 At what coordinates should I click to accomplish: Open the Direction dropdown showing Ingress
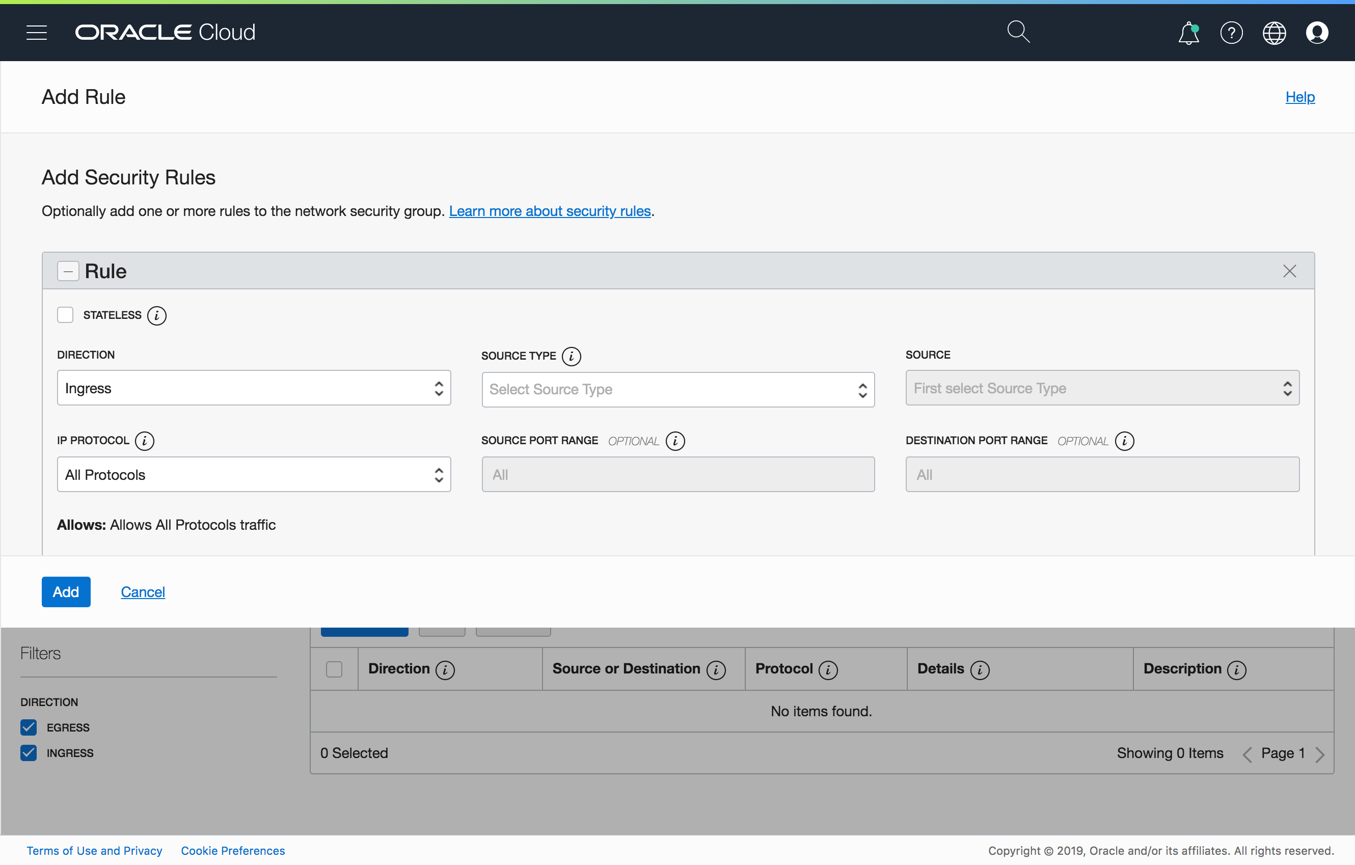coord(254,388)
